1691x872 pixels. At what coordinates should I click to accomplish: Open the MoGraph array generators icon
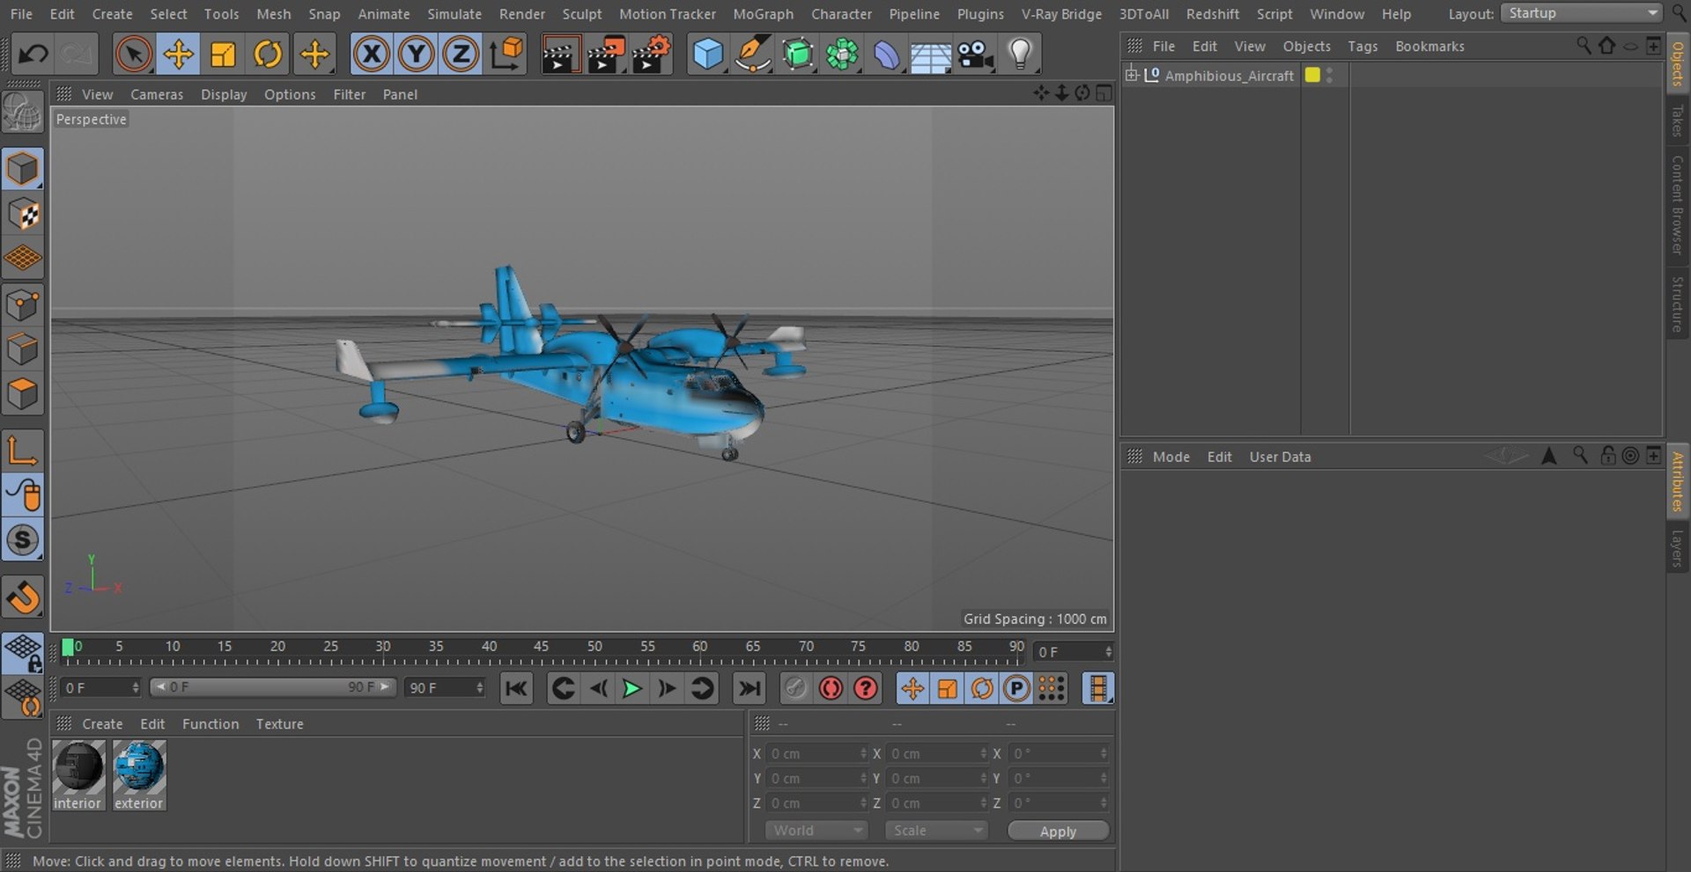842,55
